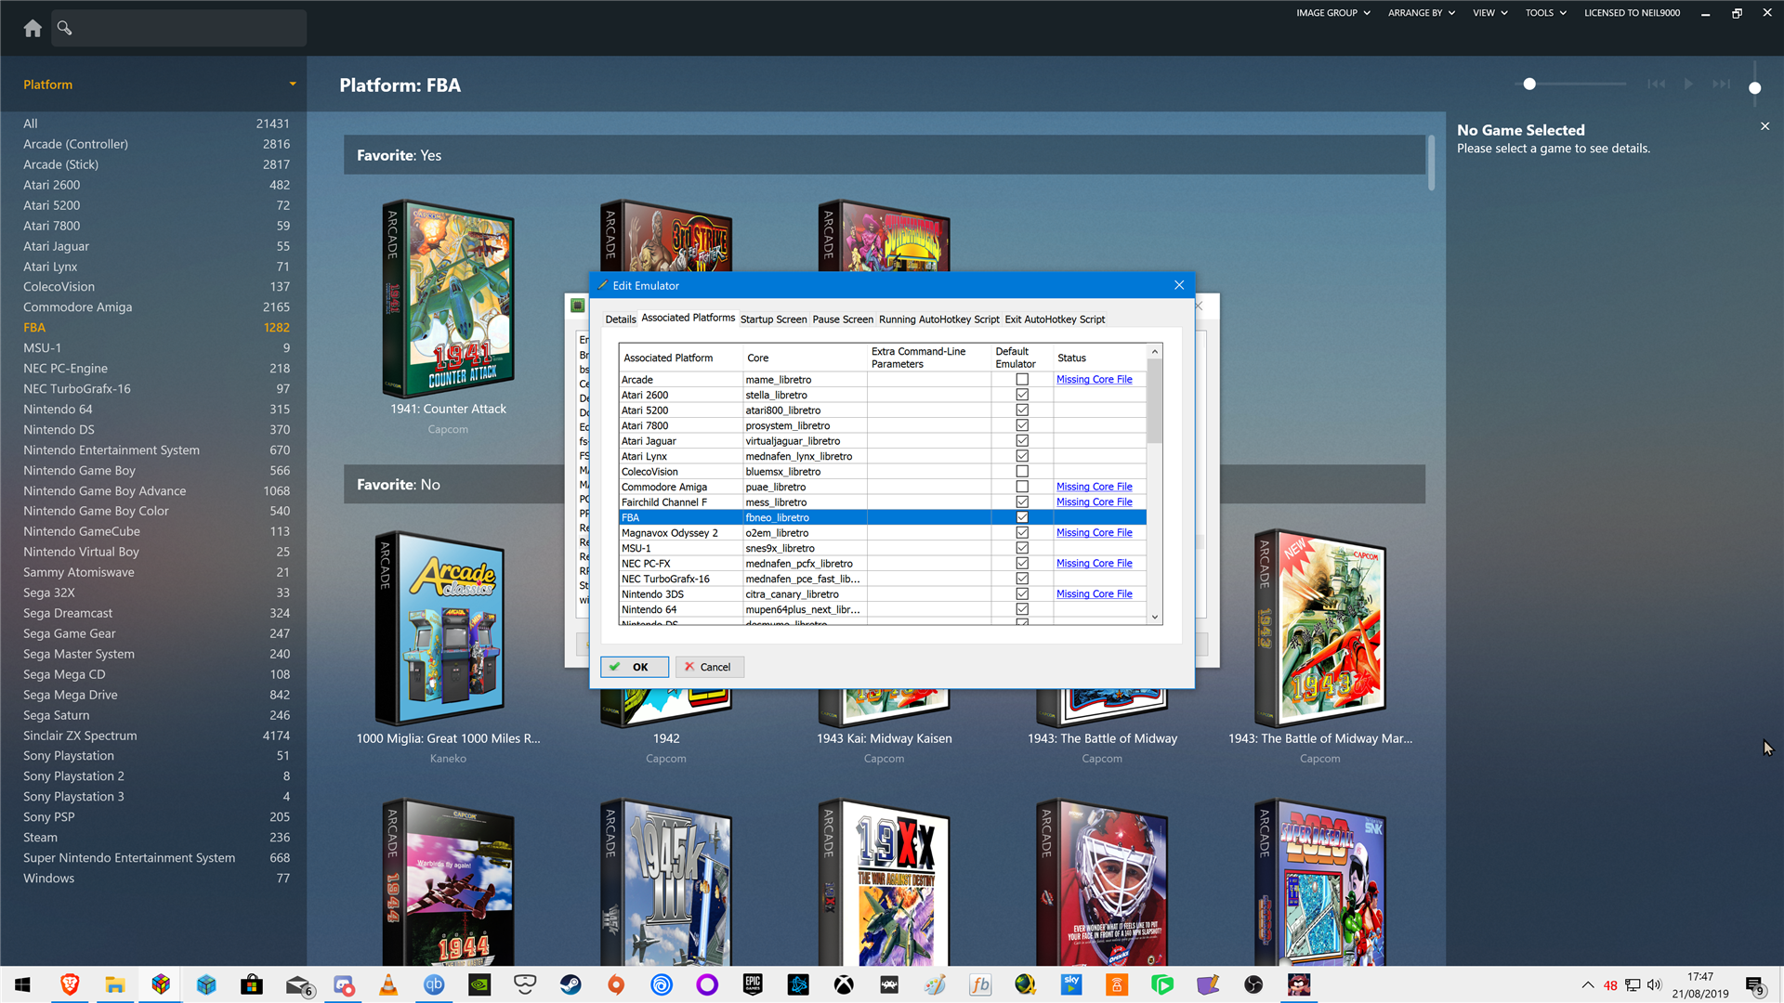The height and width of the screenshot is (1003, 1784).
Task: Open Battle.net from taskbar
Action: (x=798, y=984)
